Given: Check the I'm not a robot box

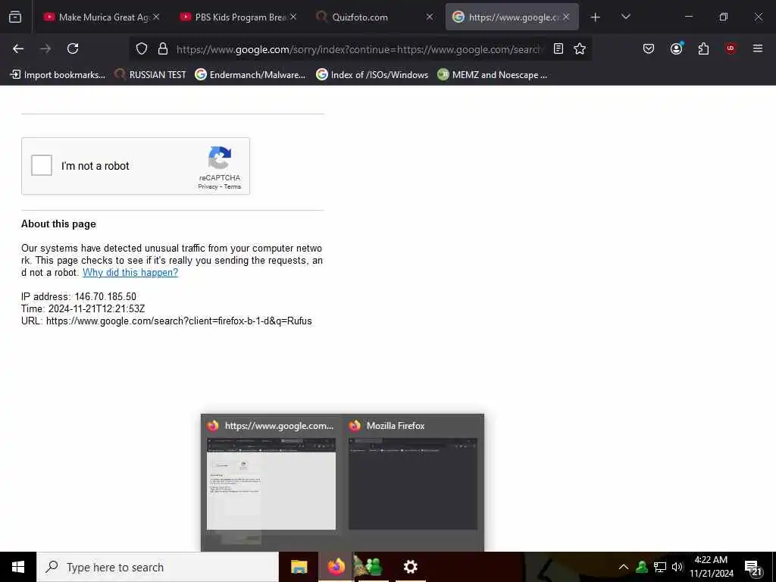Looking at the screenshot, I should 42,165.
